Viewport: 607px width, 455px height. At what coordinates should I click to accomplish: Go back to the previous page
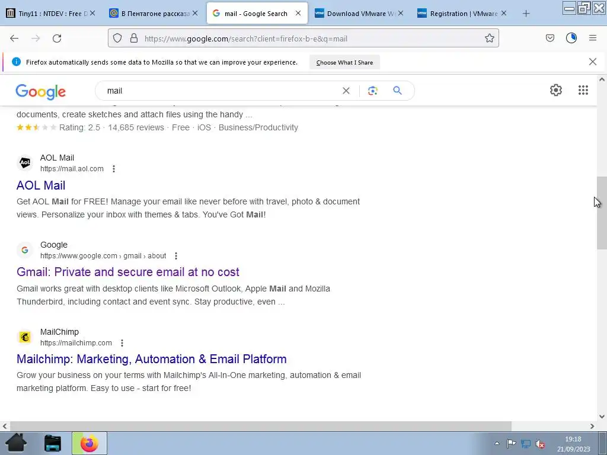[14, 39]
